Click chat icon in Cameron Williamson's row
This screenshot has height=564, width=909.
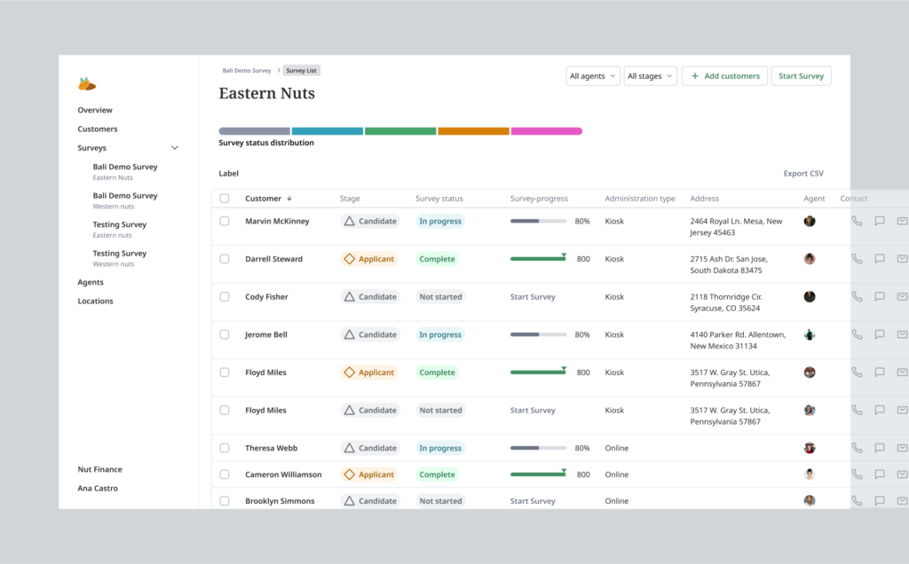coord(880,474)
